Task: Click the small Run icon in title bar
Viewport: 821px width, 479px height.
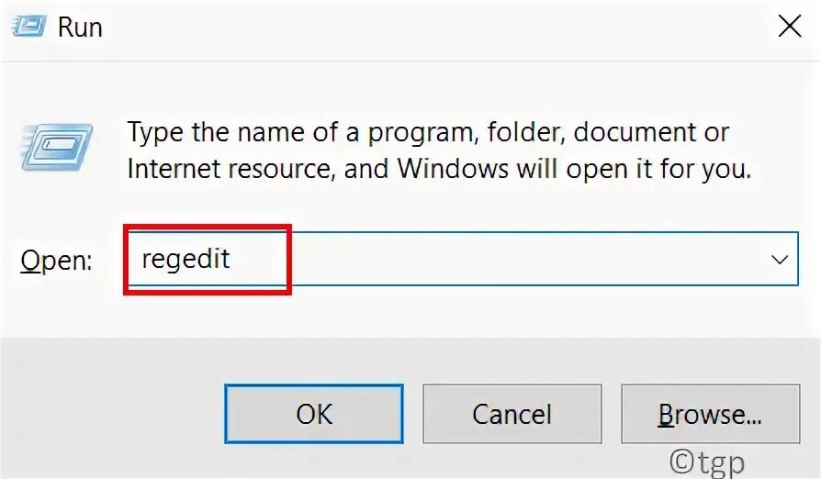Action: pyautogui.click(x=28, y=26)
